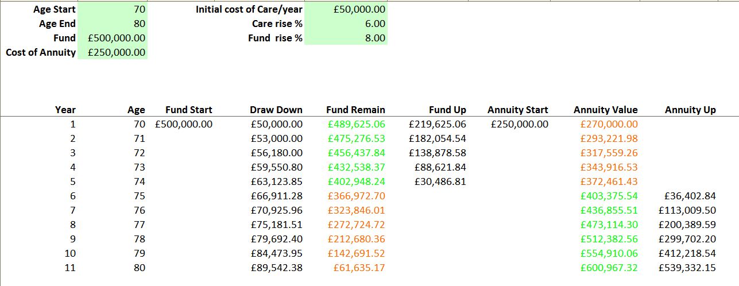This screenshot has width=739, height=286.
Task: Select orange Fund Remain value £61,635.17
Action: coord(359,268)
